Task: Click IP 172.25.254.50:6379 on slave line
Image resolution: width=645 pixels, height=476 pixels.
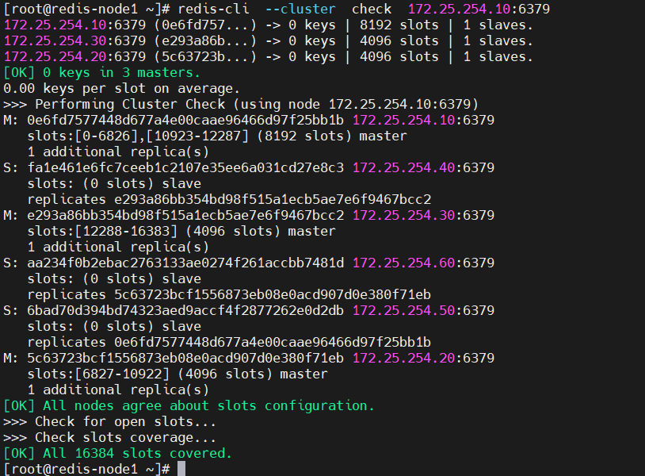Action: pyautogui.click(x=423, y=310)
